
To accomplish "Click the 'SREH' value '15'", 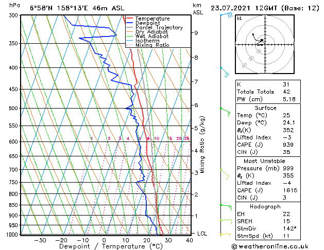I will click(x=286, y=221).
